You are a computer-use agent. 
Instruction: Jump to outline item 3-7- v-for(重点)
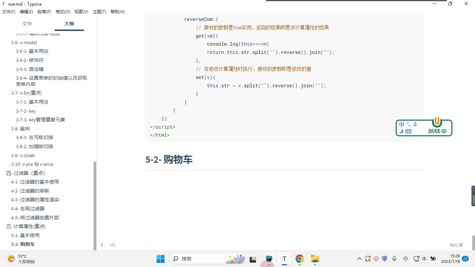(26, 93)
